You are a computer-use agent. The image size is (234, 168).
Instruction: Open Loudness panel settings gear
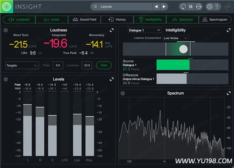(6, 30)
